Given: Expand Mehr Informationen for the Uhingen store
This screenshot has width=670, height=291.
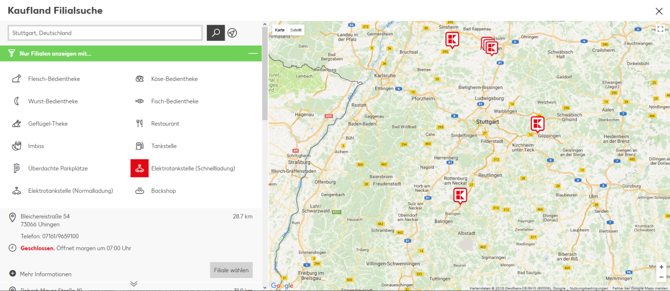Looking at the screenshot, I should click(x=41, y=274).
